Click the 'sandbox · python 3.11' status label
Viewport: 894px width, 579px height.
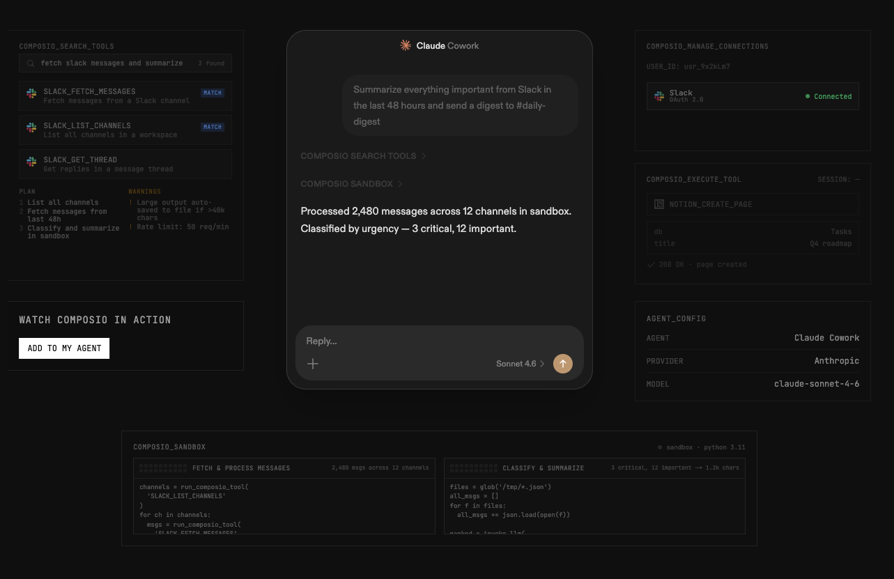(702, 447)
